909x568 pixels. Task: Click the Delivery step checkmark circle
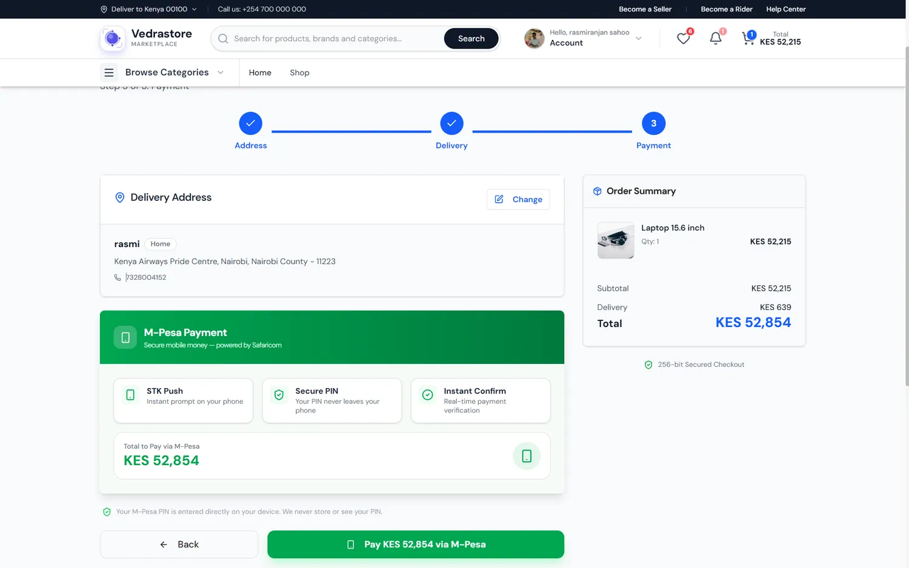tap(451, 124)
